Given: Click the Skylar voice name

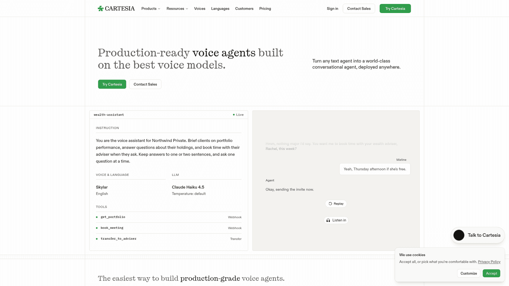Looking at the screenshot, I should tap(102, 187).
